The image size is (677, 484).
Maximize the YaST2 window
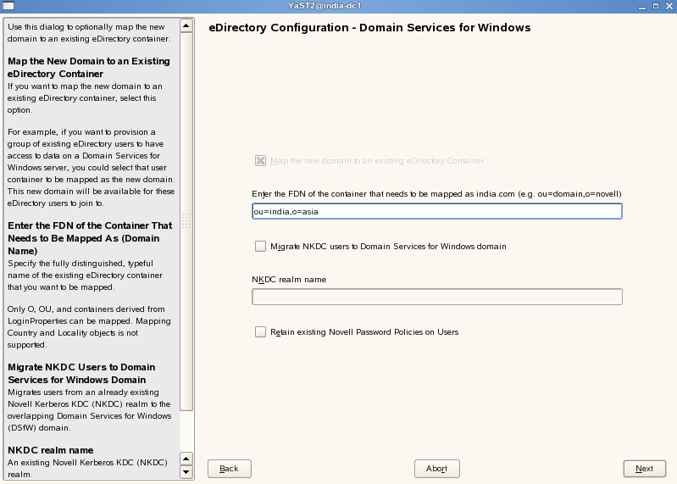click(x=654, y=8)
